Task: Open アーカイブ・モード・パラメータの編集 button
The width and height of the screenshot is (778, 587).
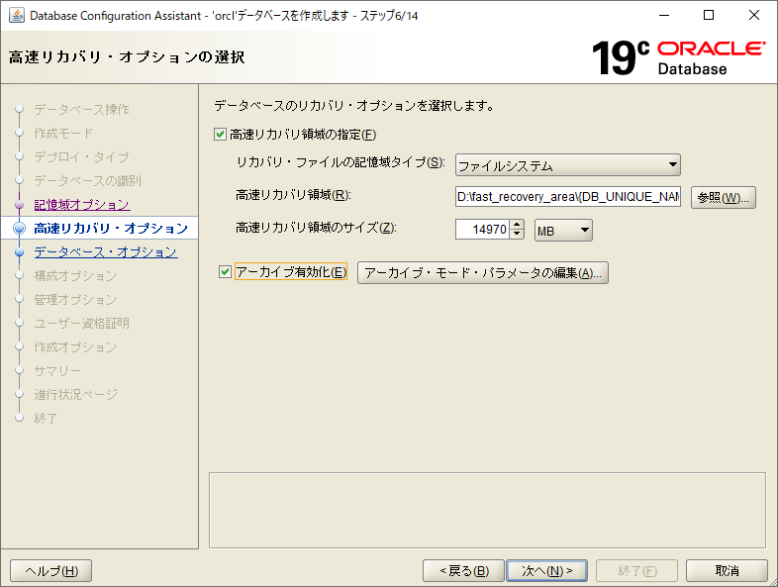Action: pyautogui.click(x=482, y=273)
